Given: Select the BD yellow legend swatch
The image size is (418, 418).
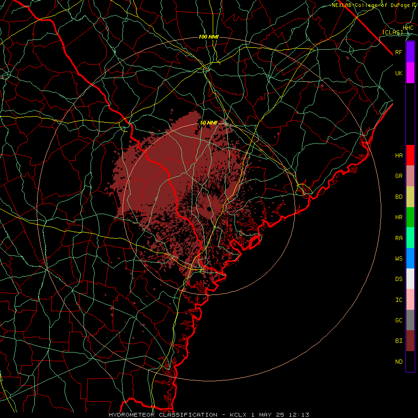Looking at the screenshot, I should pos(410,197).
